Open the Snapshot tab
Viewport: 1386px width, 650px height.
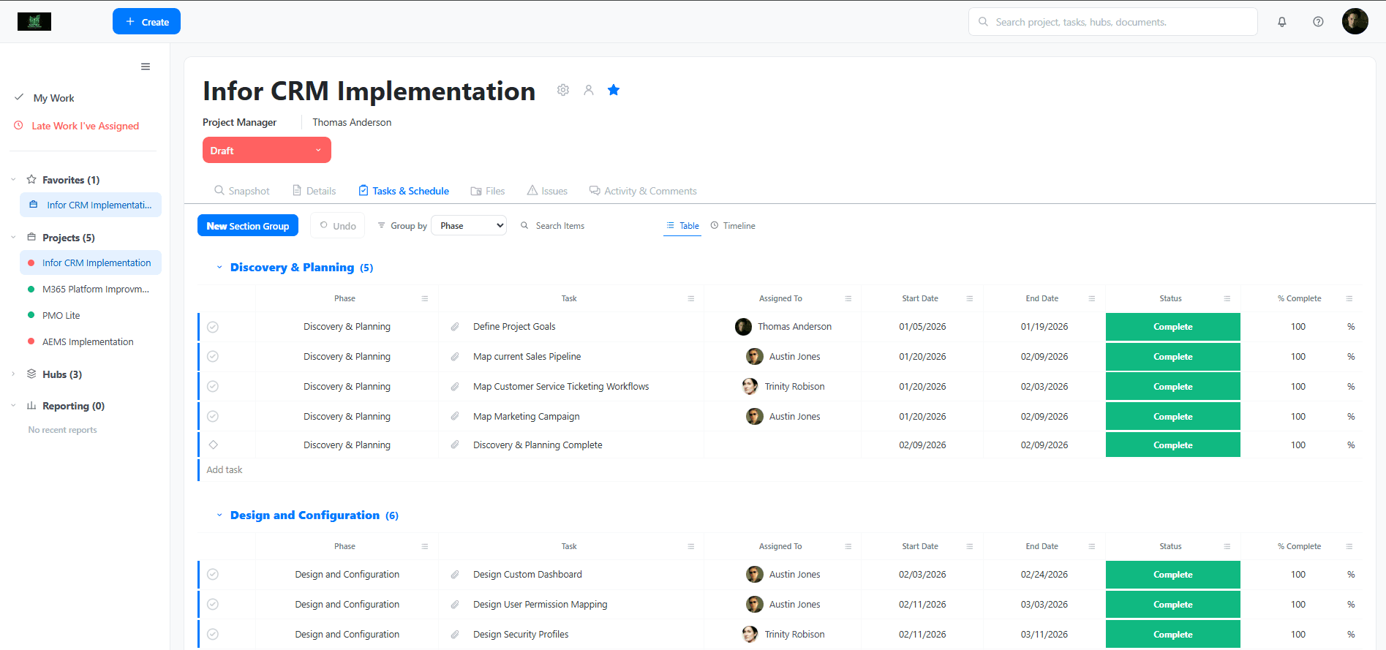point(242,191)
